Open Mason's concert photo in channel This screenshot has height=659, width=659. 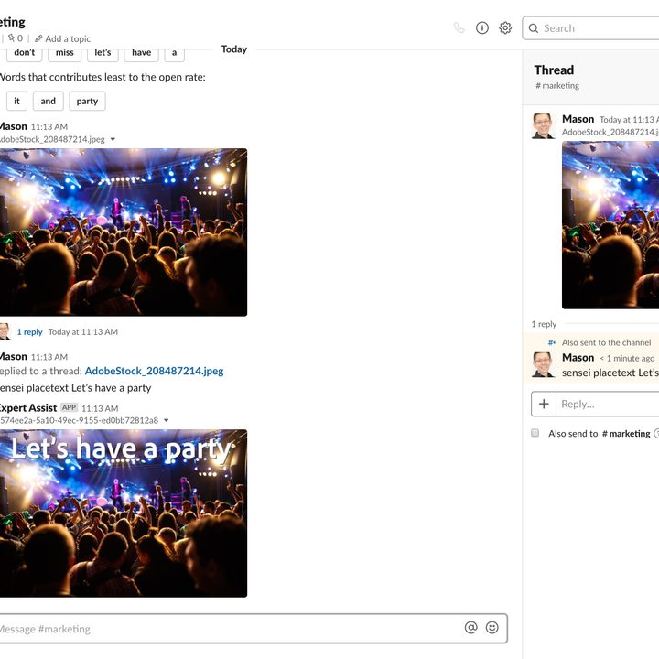124,232
